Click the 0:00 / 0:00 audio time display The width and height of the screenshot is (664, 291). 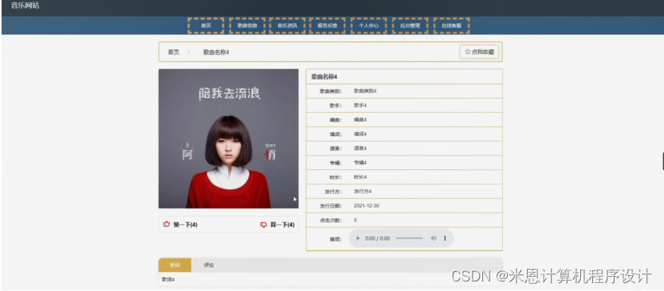pos(377,239)
